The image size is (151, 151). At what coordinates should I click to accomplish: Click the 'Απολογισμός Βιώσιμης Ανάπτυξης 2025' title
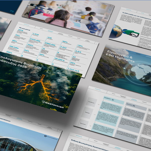point(21,62)
